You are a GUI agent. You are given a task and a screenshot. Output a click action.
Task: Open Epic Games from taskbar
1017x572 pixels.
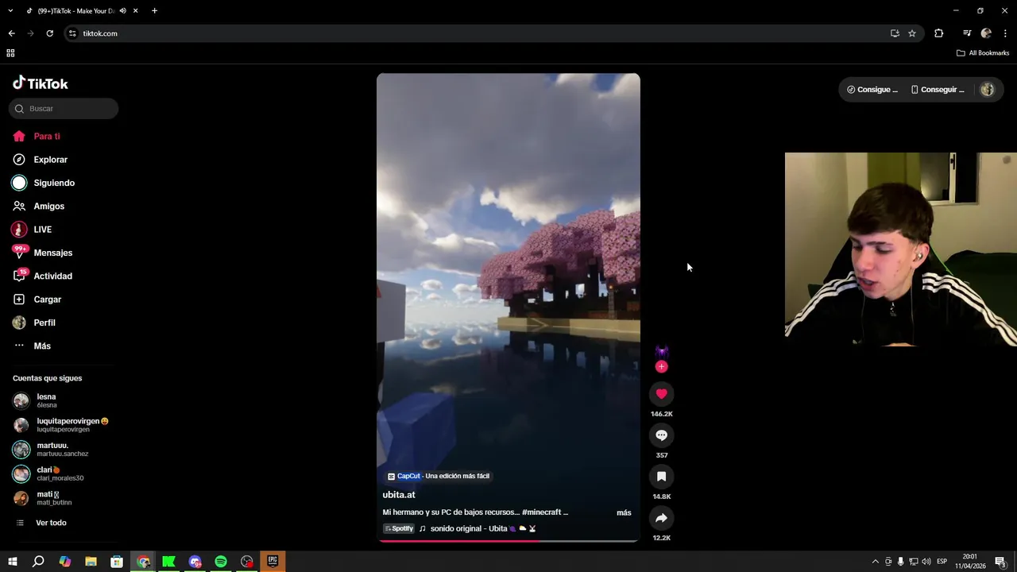pos(273,562)
